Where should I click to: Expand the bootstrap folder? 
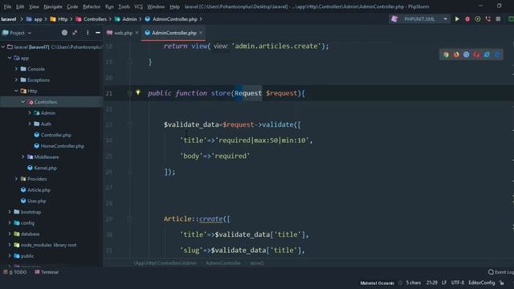(x=10, y=212)
